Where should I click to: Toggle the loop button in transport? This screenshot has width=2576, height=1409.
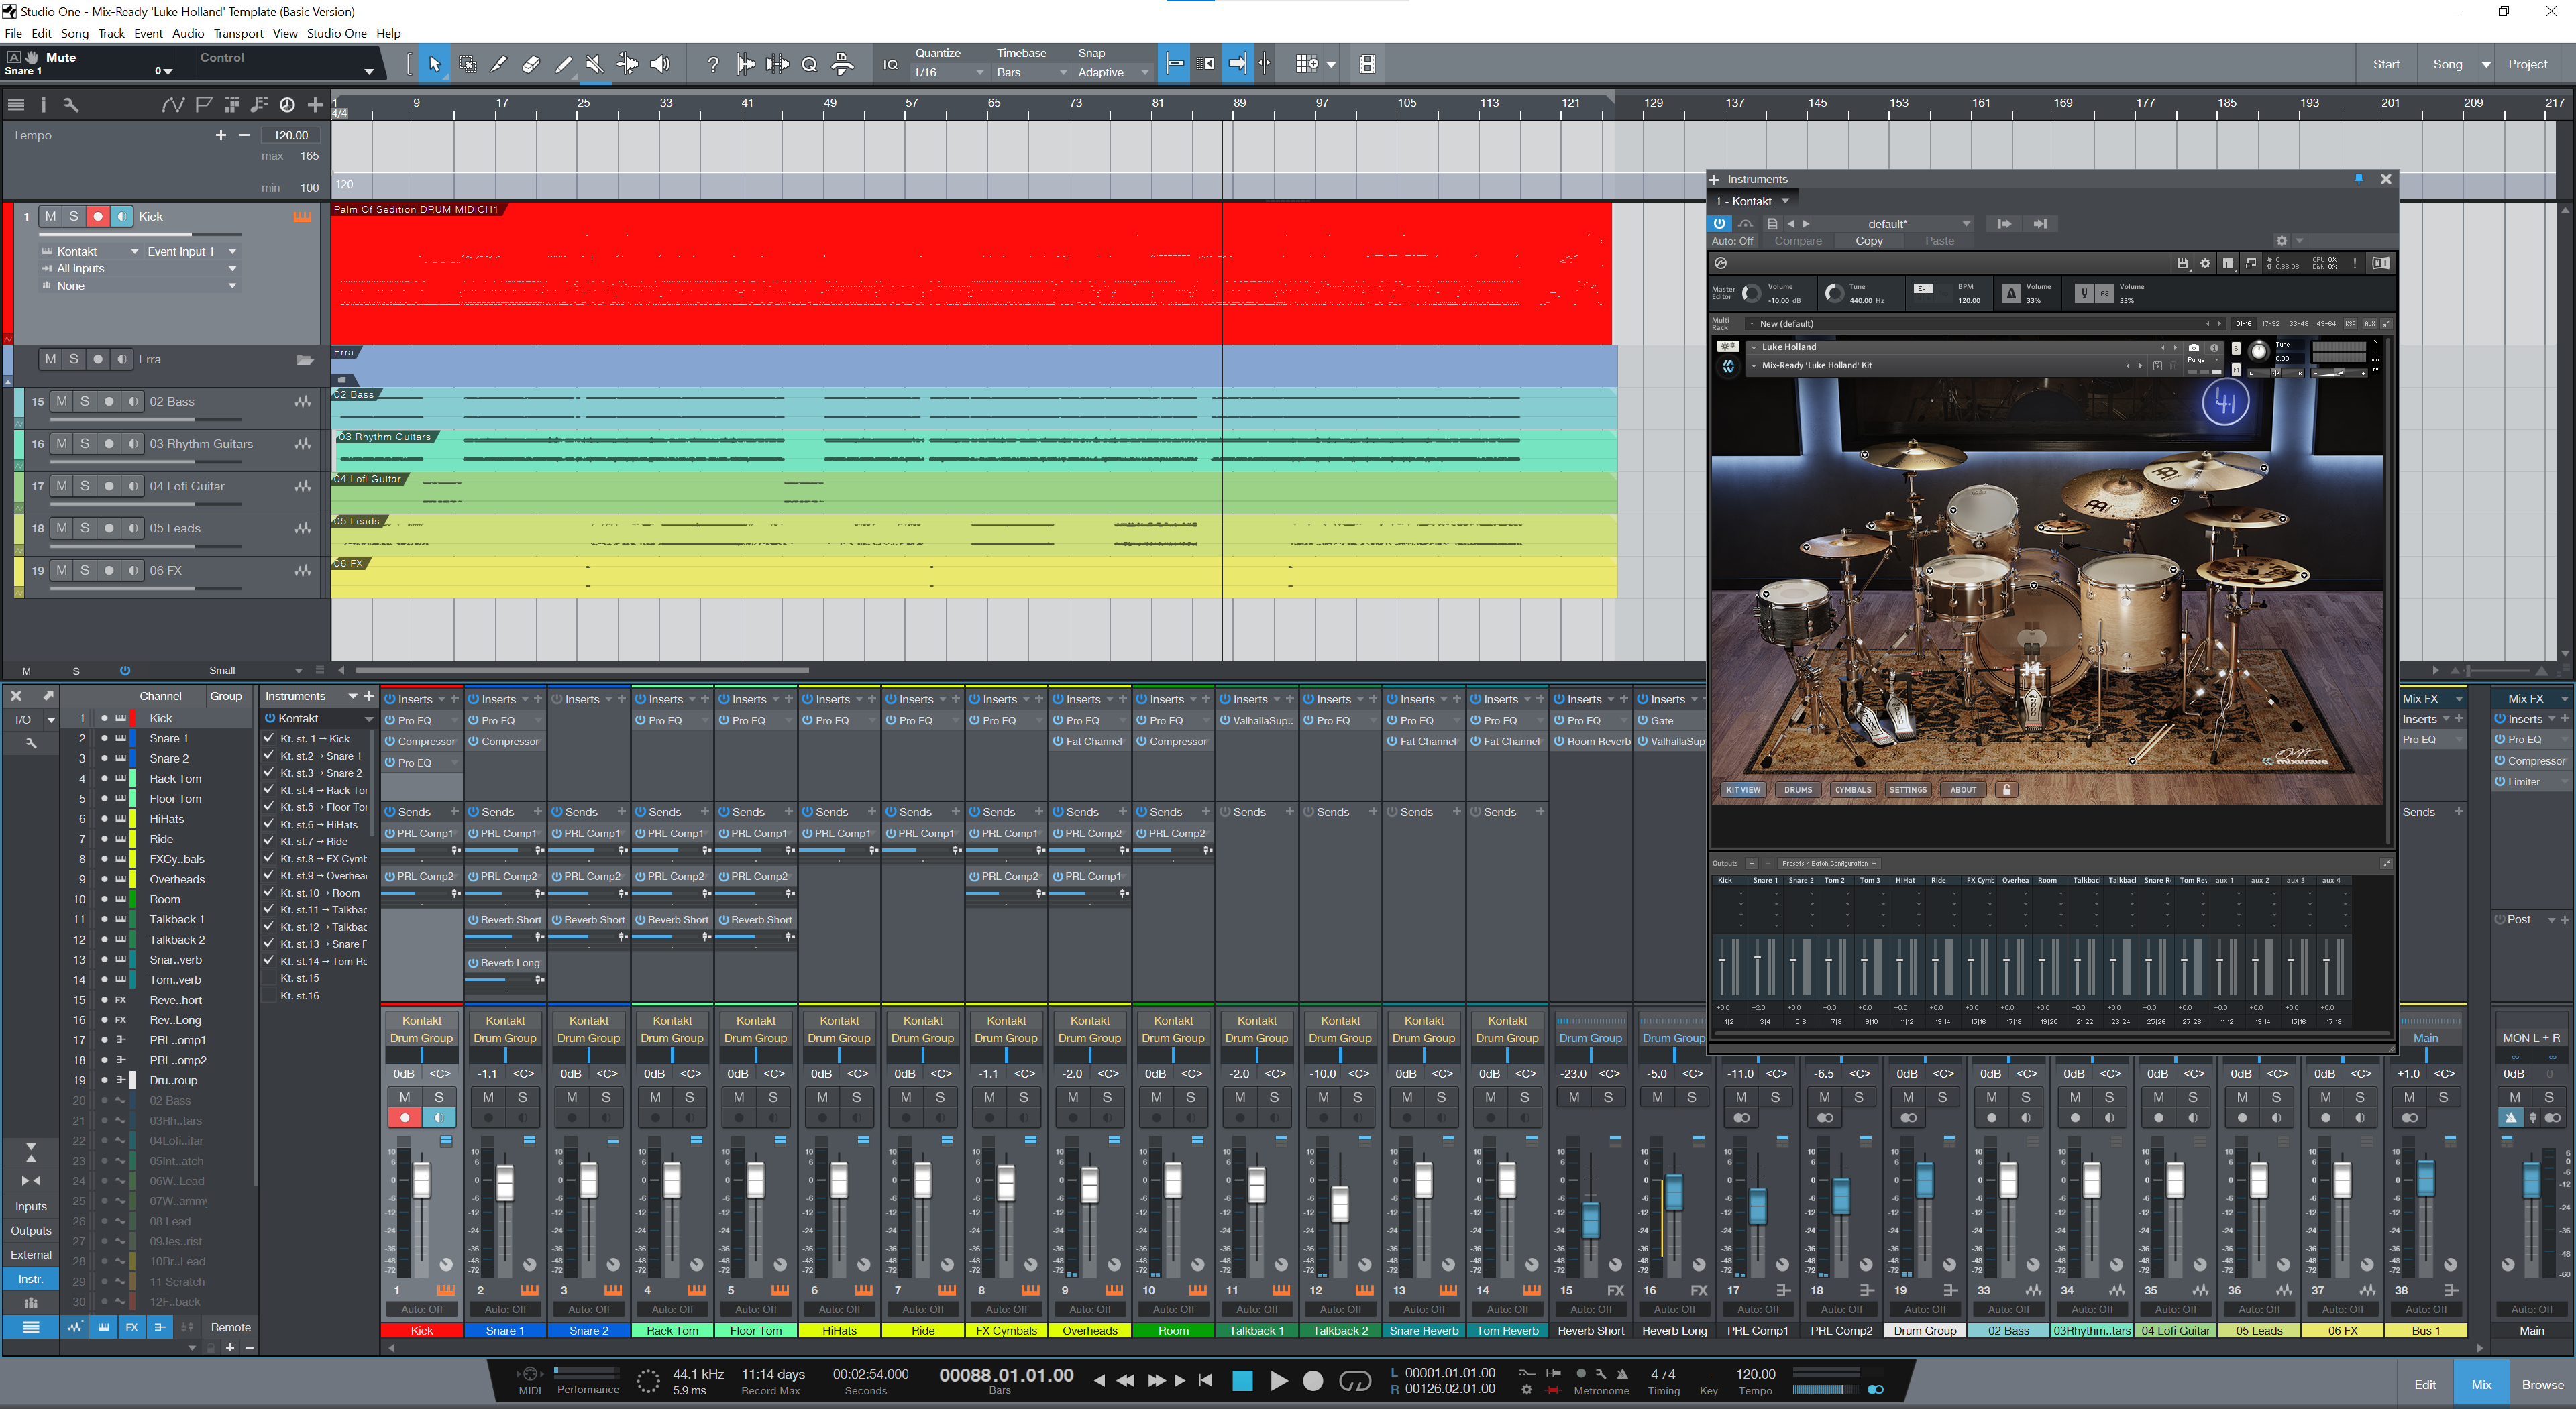(x=1354, y=1381)
